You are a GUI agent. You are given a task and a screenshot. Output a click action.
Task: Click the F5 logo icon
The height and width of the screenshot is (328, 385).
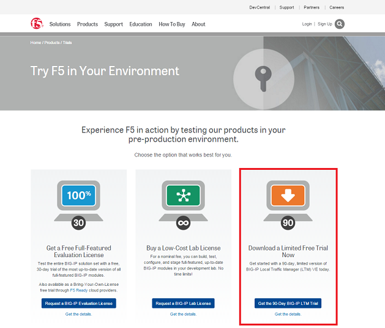click(x=37, y=24)
